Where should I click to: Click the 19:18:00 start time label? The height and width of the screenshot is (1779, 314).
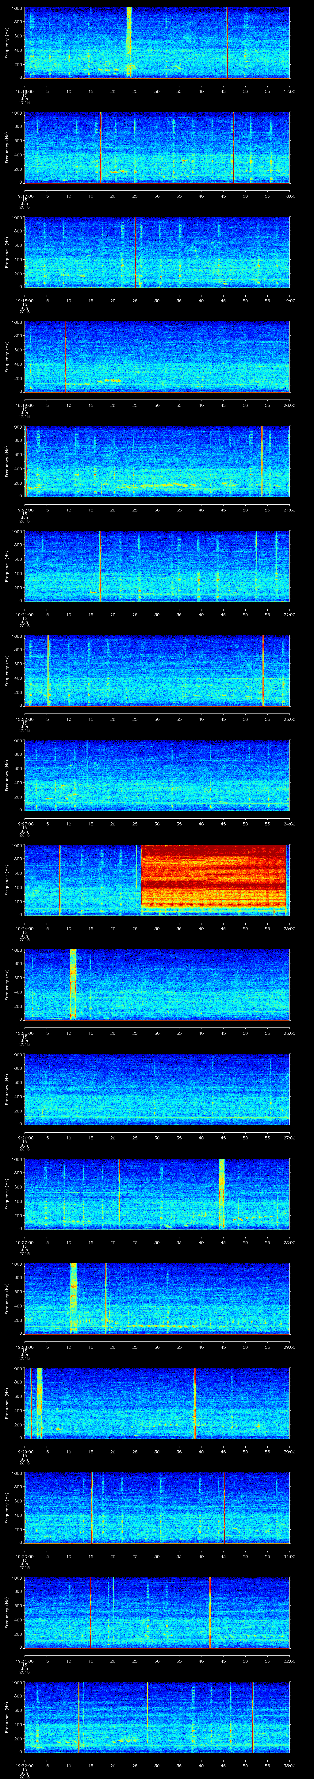click(x=24, y=300)
